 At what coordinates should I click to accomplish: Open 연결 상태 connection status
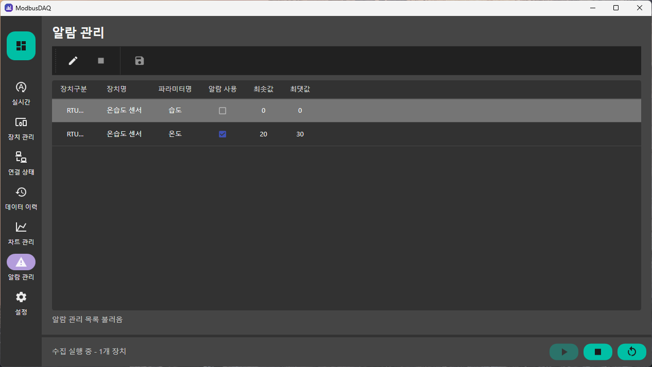coord(21,163)
